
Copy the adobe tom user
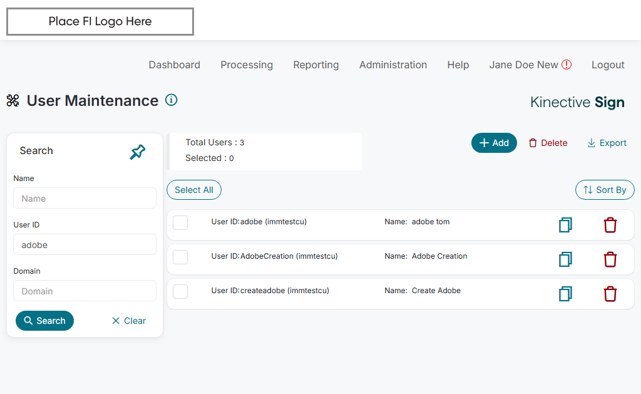pyautogui.click(x=565, y=225)
